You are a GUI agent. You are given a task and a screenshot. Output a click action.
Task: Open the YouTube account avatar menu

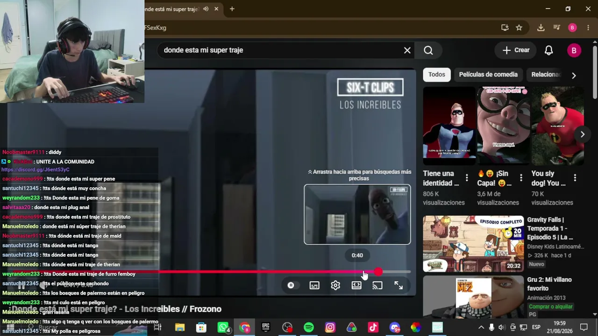574,50
